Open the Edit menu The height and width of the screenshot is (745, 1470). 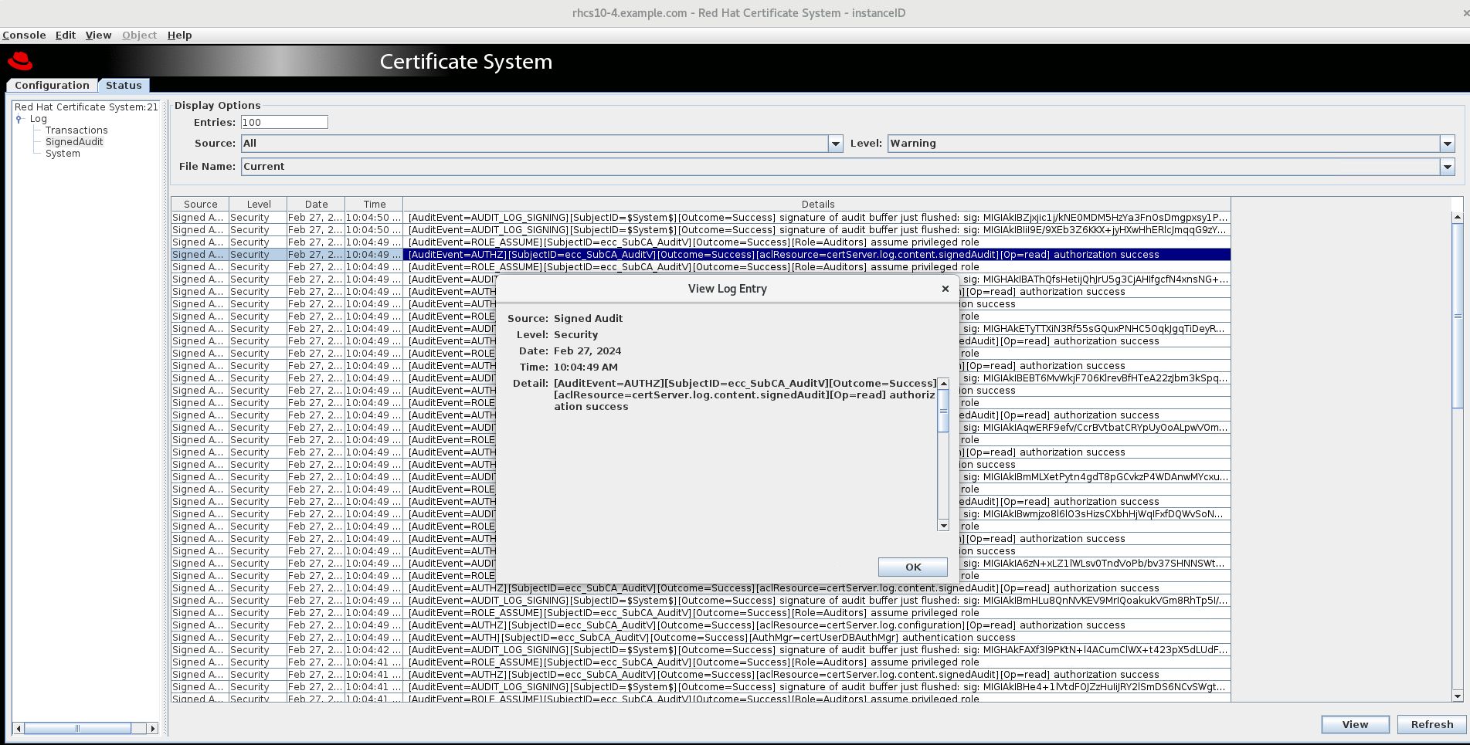pos(66,36)
